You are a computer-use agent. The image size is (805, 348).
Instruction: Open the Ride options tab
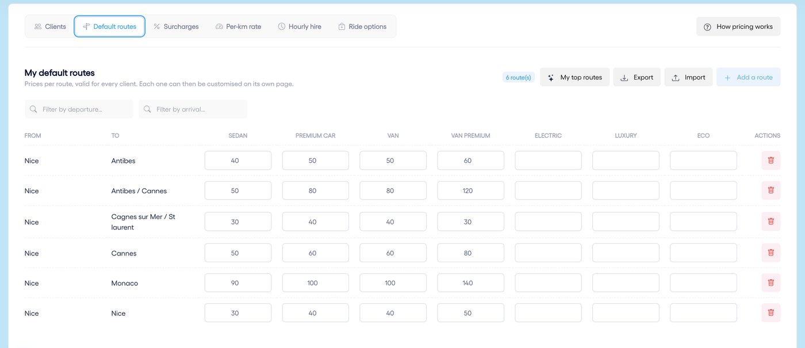click(362, 26)
